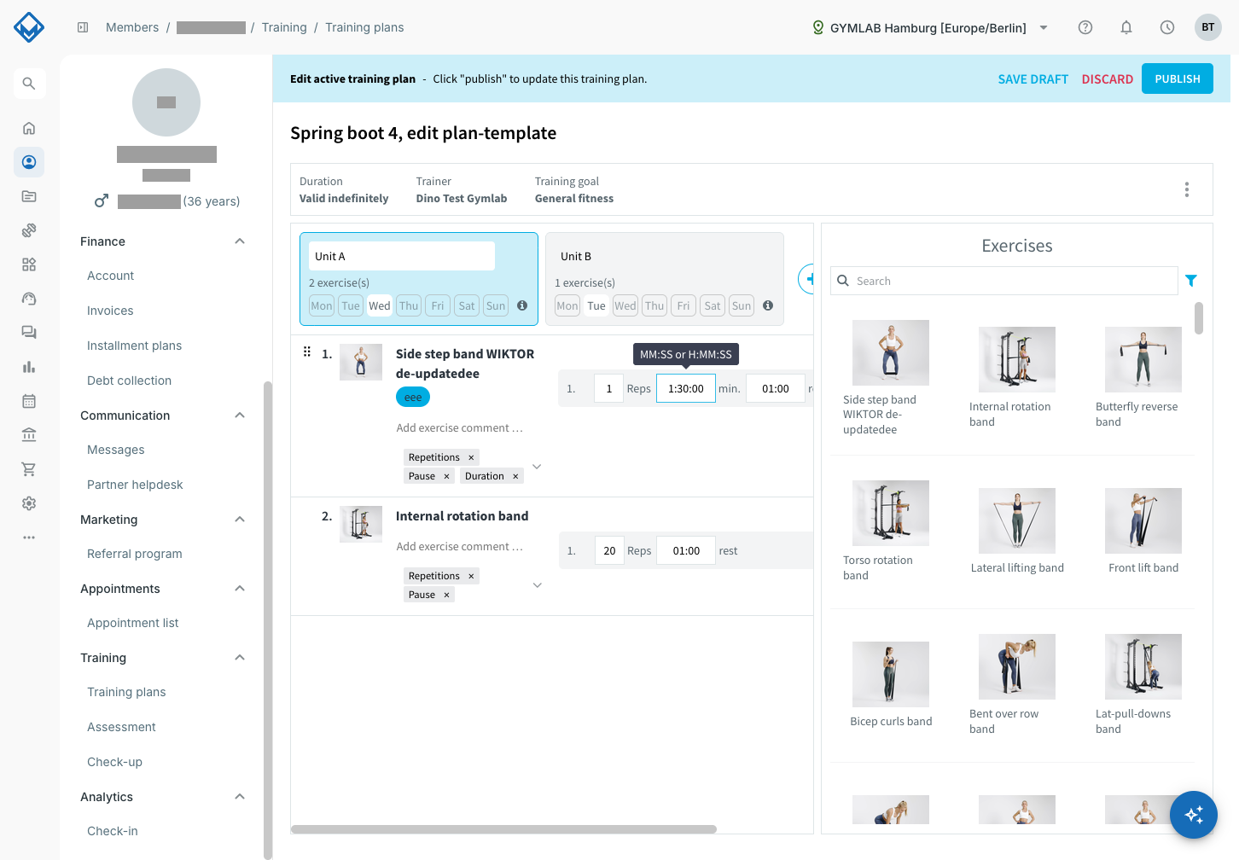Open the GYMLAB Hamburg location dropdown
The height and width of the screenshot is (860, 1239).
tap(931, 27)
